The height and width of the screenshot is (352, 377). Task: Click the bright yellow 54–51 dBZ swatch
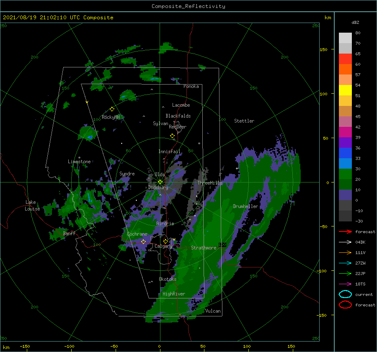pos(345,90)
